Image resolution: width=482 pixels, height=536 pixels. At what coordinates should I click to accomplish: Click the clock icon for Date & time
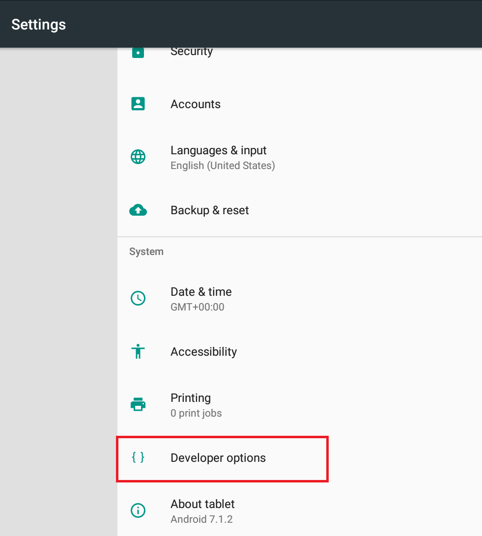click(138, 298)
